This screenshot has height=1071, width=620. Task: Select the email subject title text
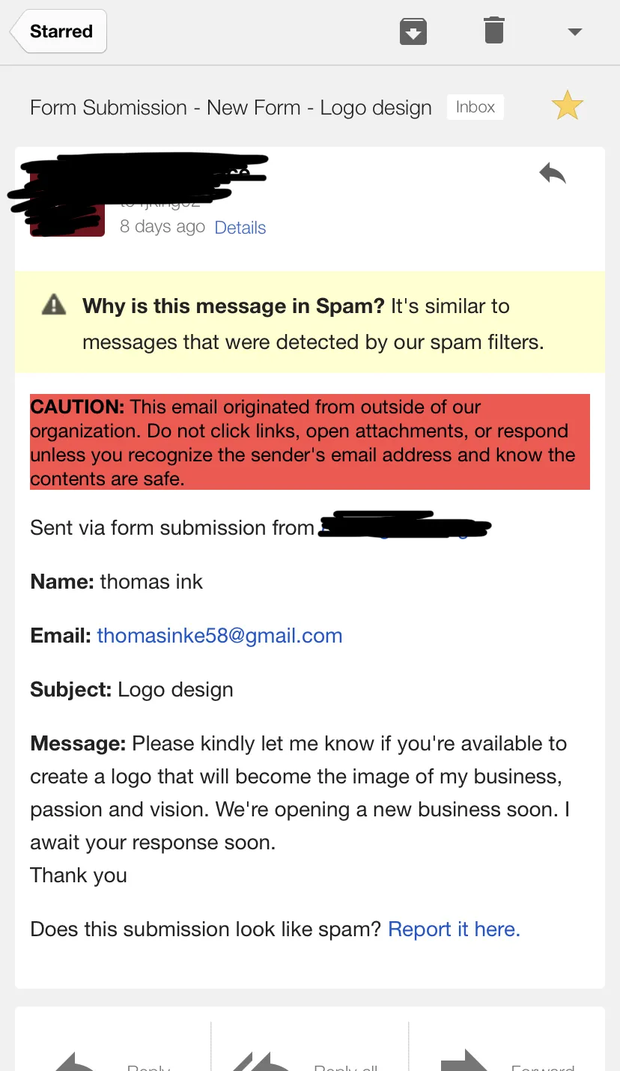click(x=231, y=108)
